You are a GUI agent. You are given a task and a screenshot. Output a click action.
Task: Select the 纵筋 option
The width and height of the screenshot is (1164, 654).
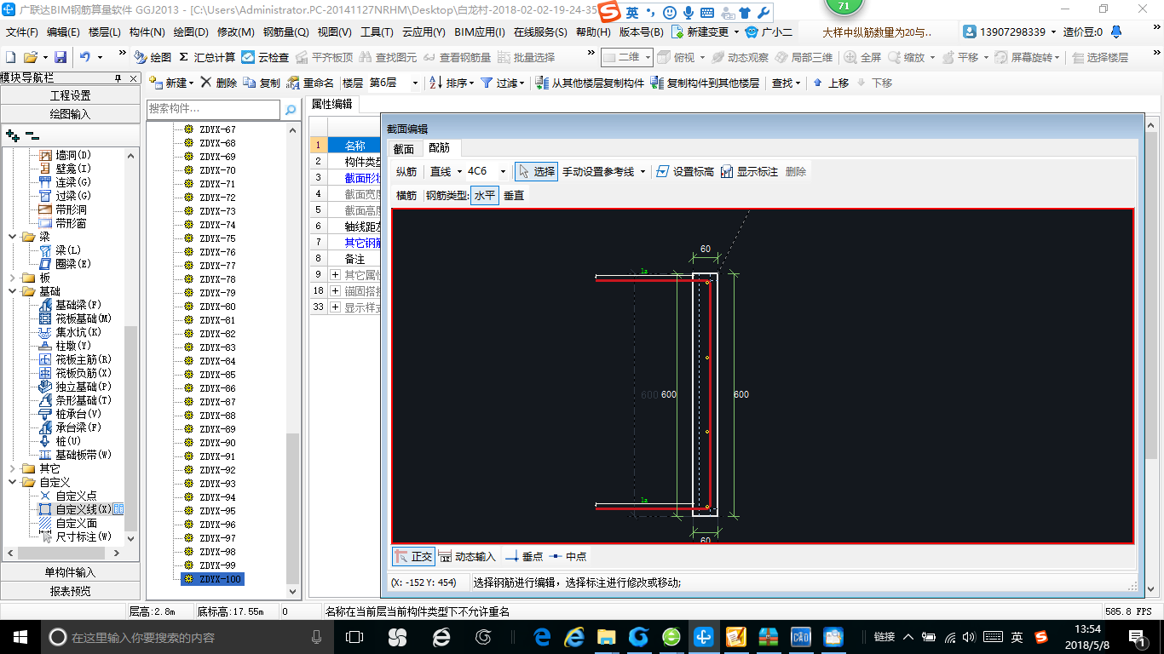click(x=406, y=171)
